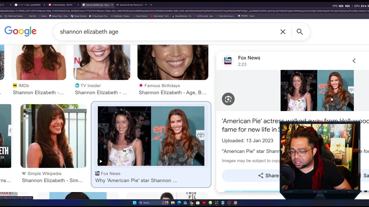Click the Google logo

point(20,31)
